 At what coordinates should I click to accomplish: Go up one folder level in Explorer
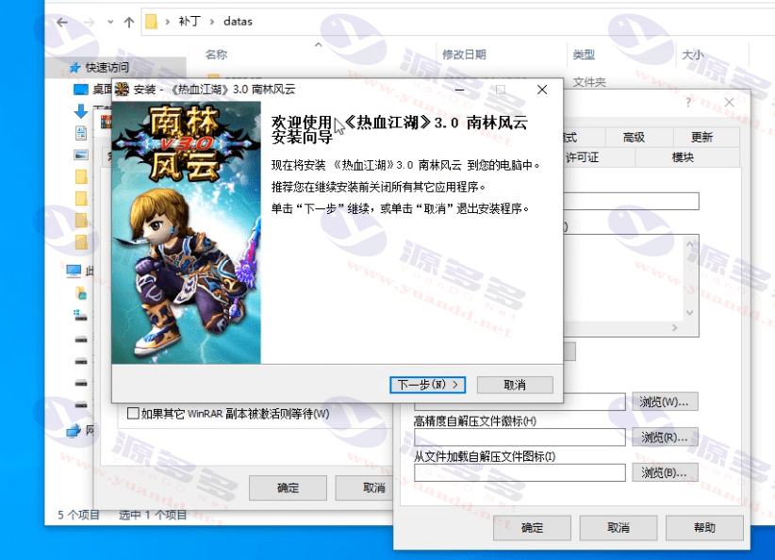click(x=129, y=23)
